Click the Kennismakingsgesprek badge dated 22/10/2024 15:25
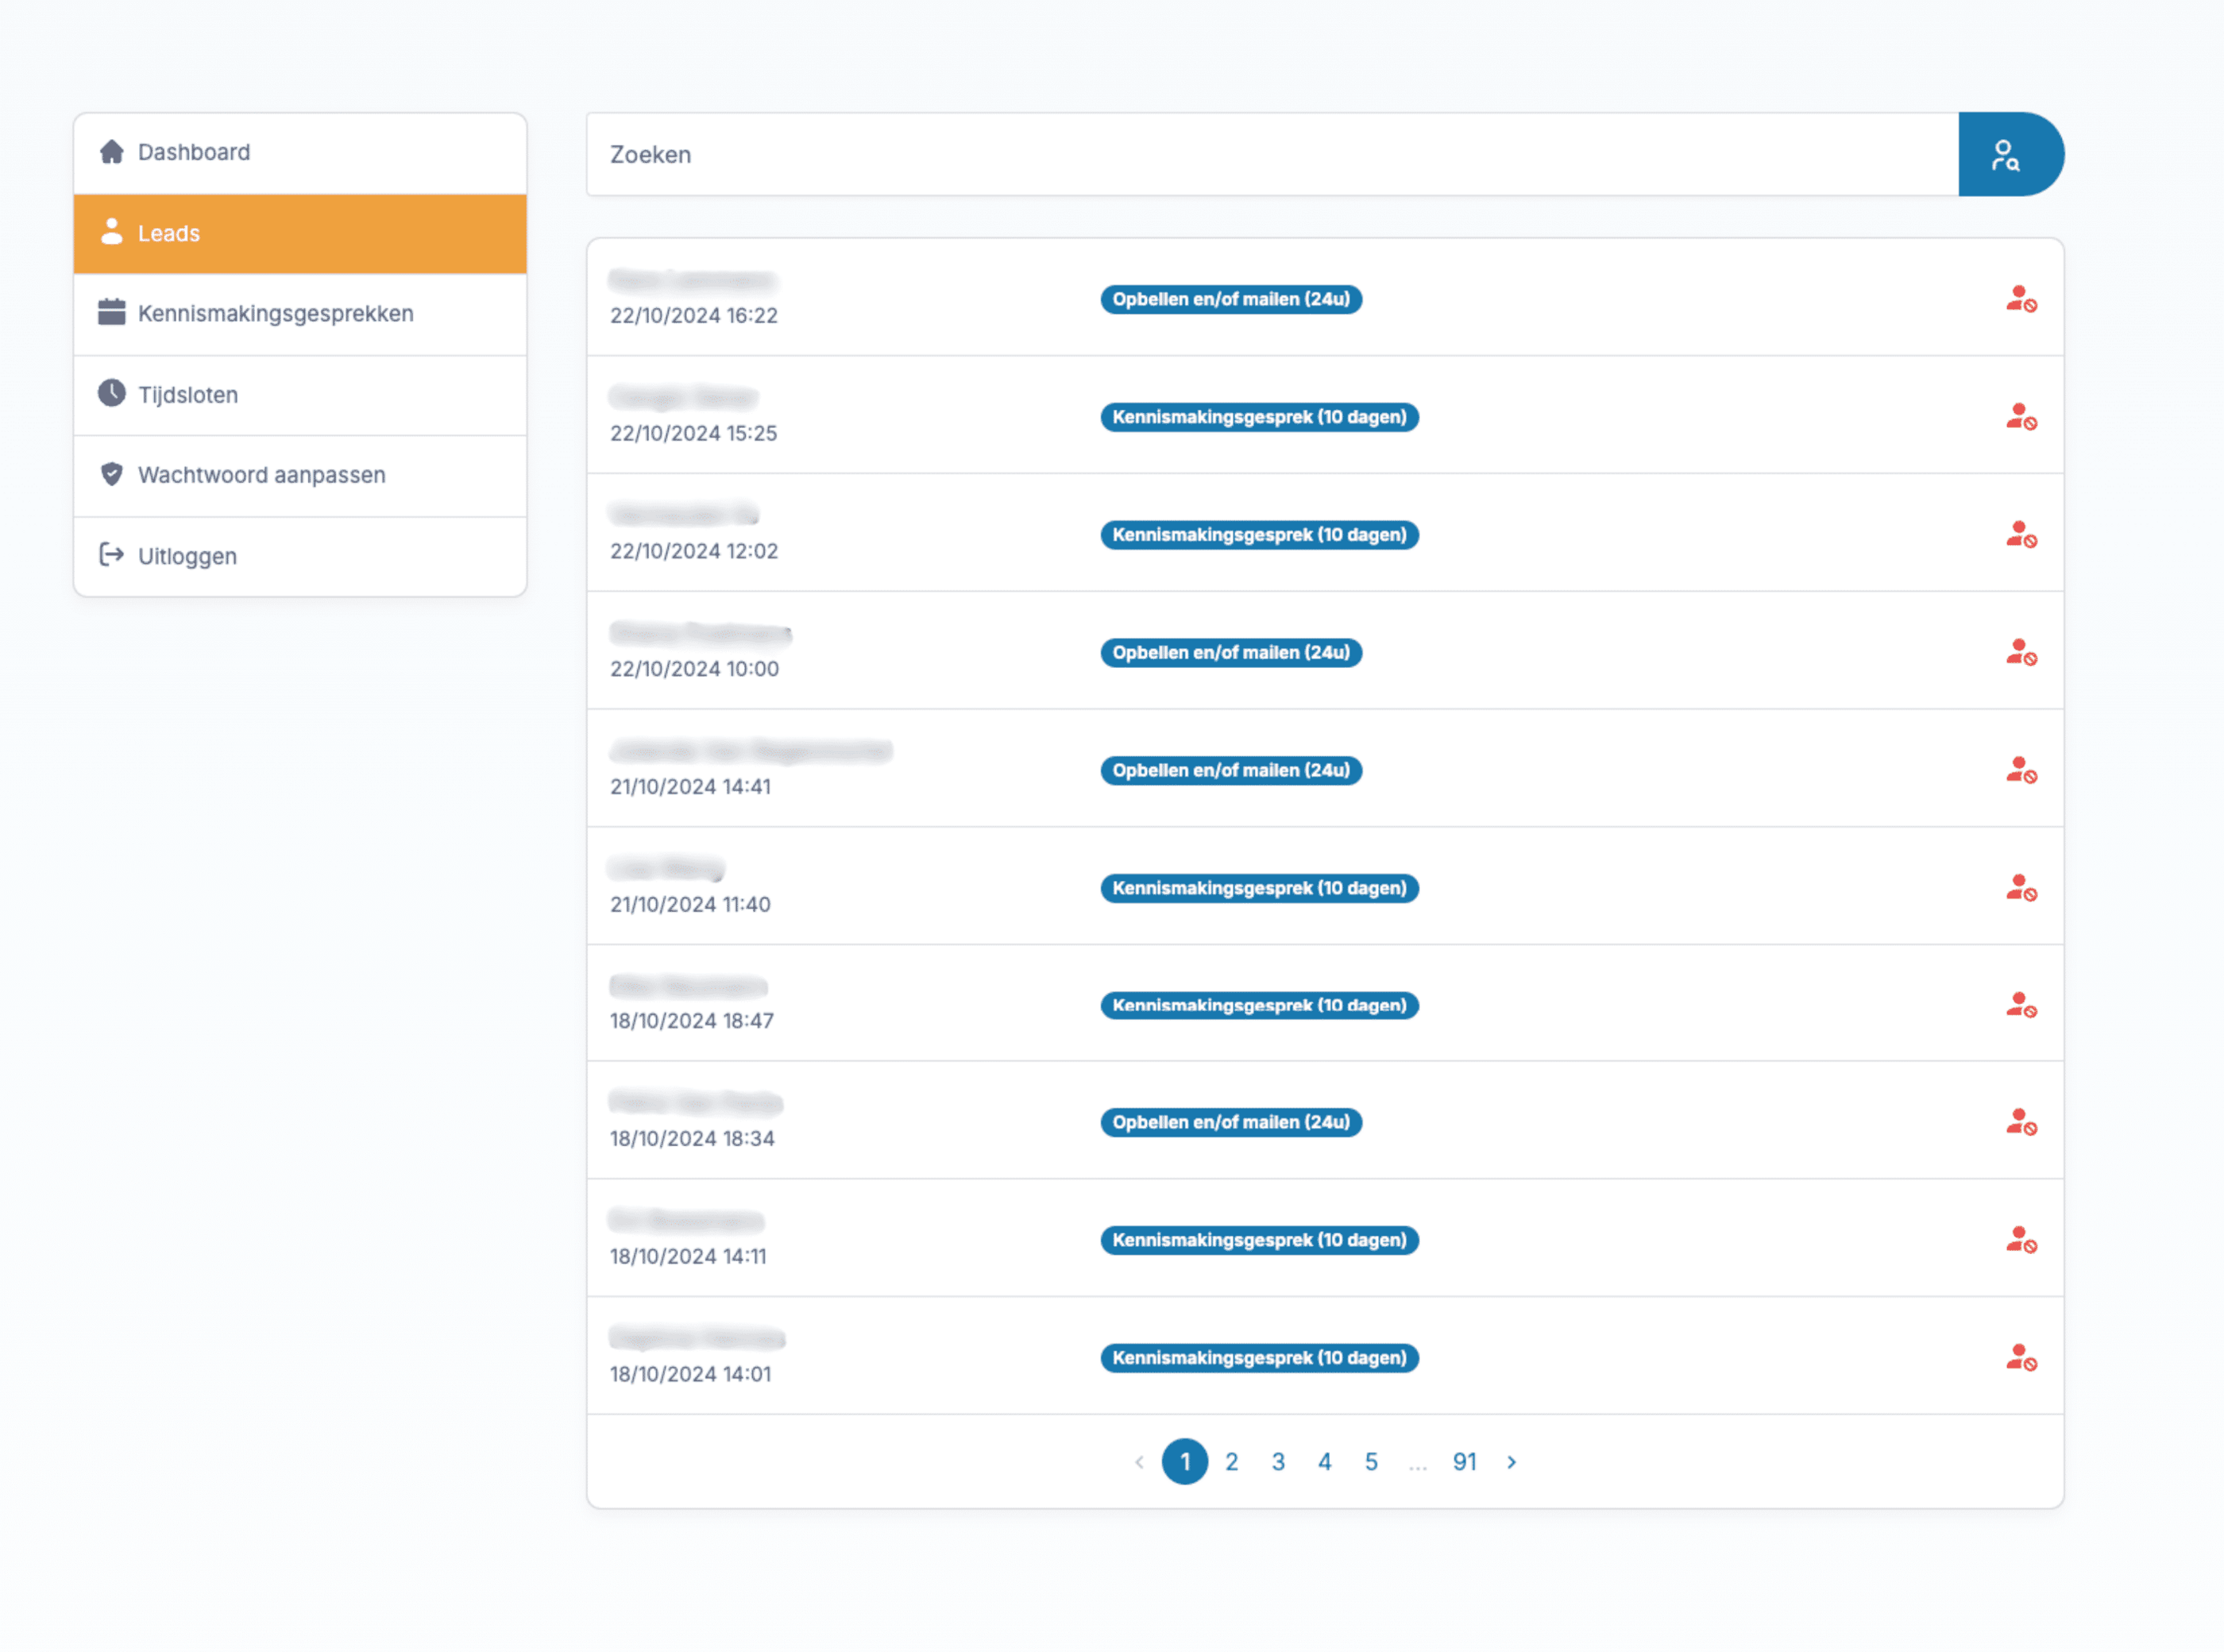The image size is (2224, 1652). pos(1259,417)
